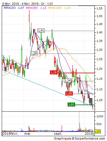
Task: Click the 1,40 price axis label
Action: (100, 32)
